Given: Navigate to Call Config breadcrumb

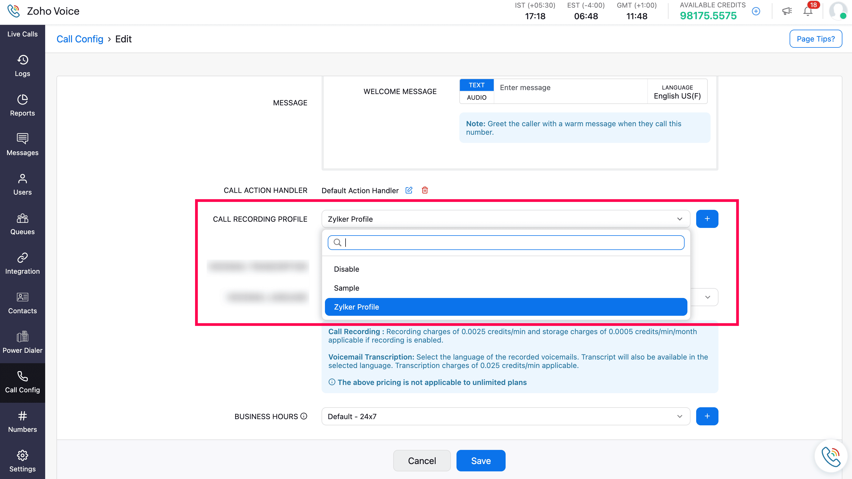Looking at the screenshot, I should (x=80, y=39).
